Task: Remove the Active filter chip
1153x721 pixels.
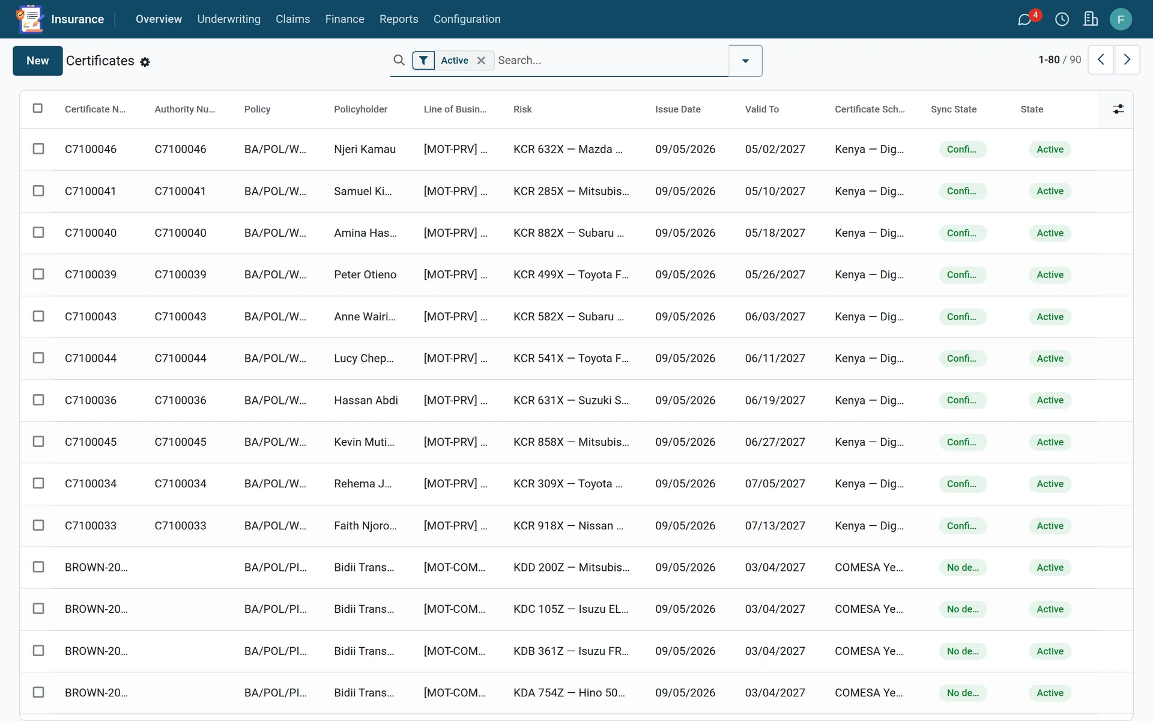Action: point(481,60)
